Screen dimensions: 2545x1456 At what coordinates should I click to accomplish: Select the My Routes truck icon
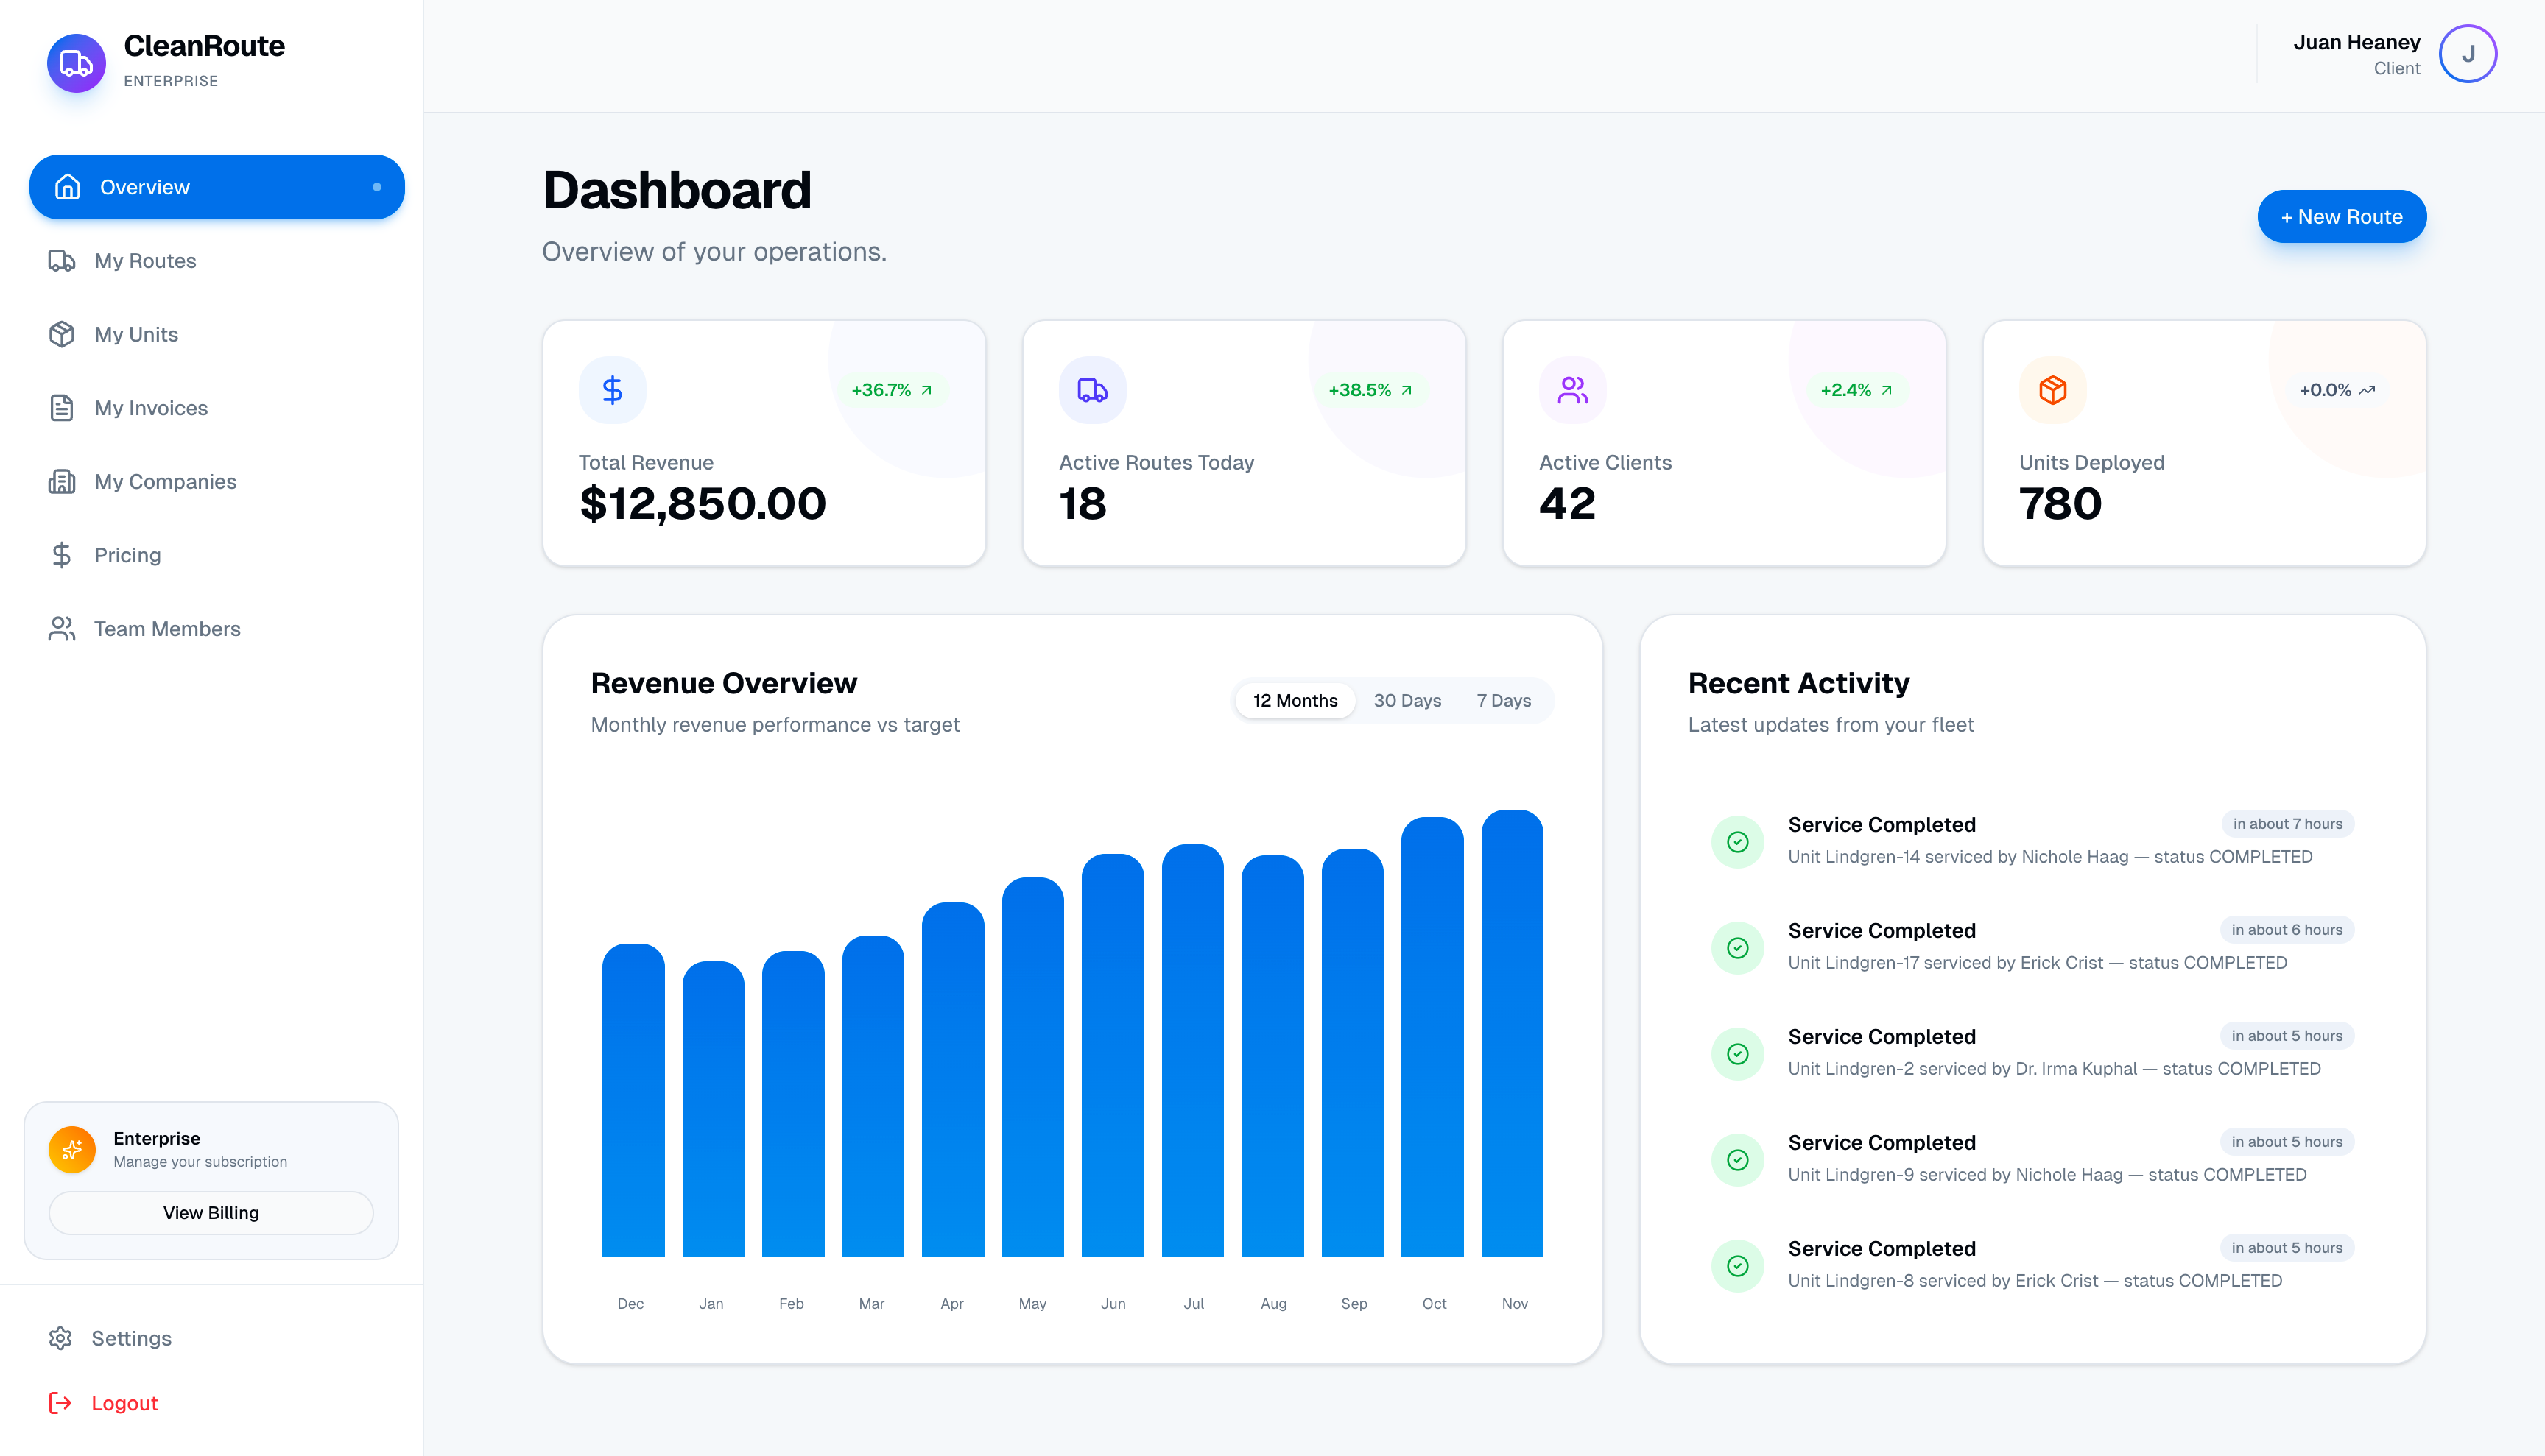point(61,260)
